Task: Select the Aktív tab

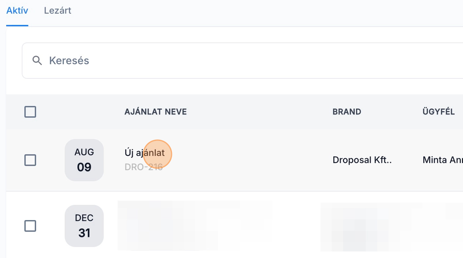Action: 17,11
